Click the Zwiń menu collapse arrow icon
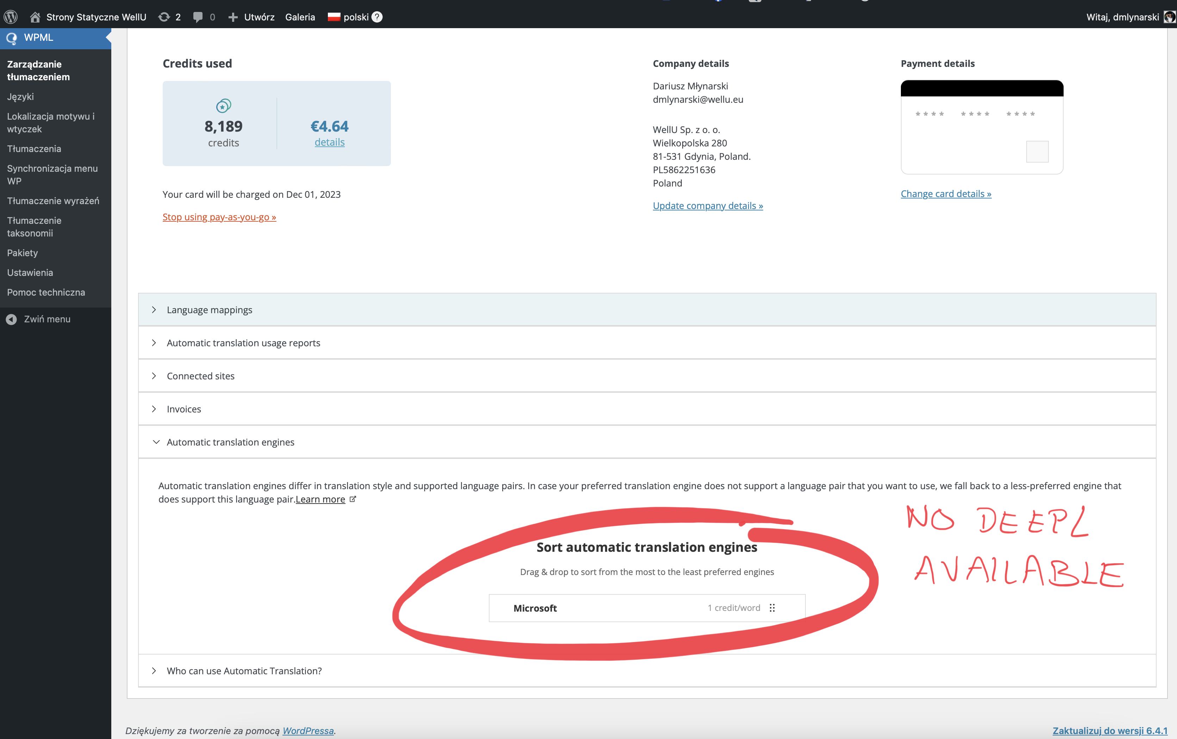Image resolution: width=1177 pixels, height=739 pixels. tap(11, 319)
